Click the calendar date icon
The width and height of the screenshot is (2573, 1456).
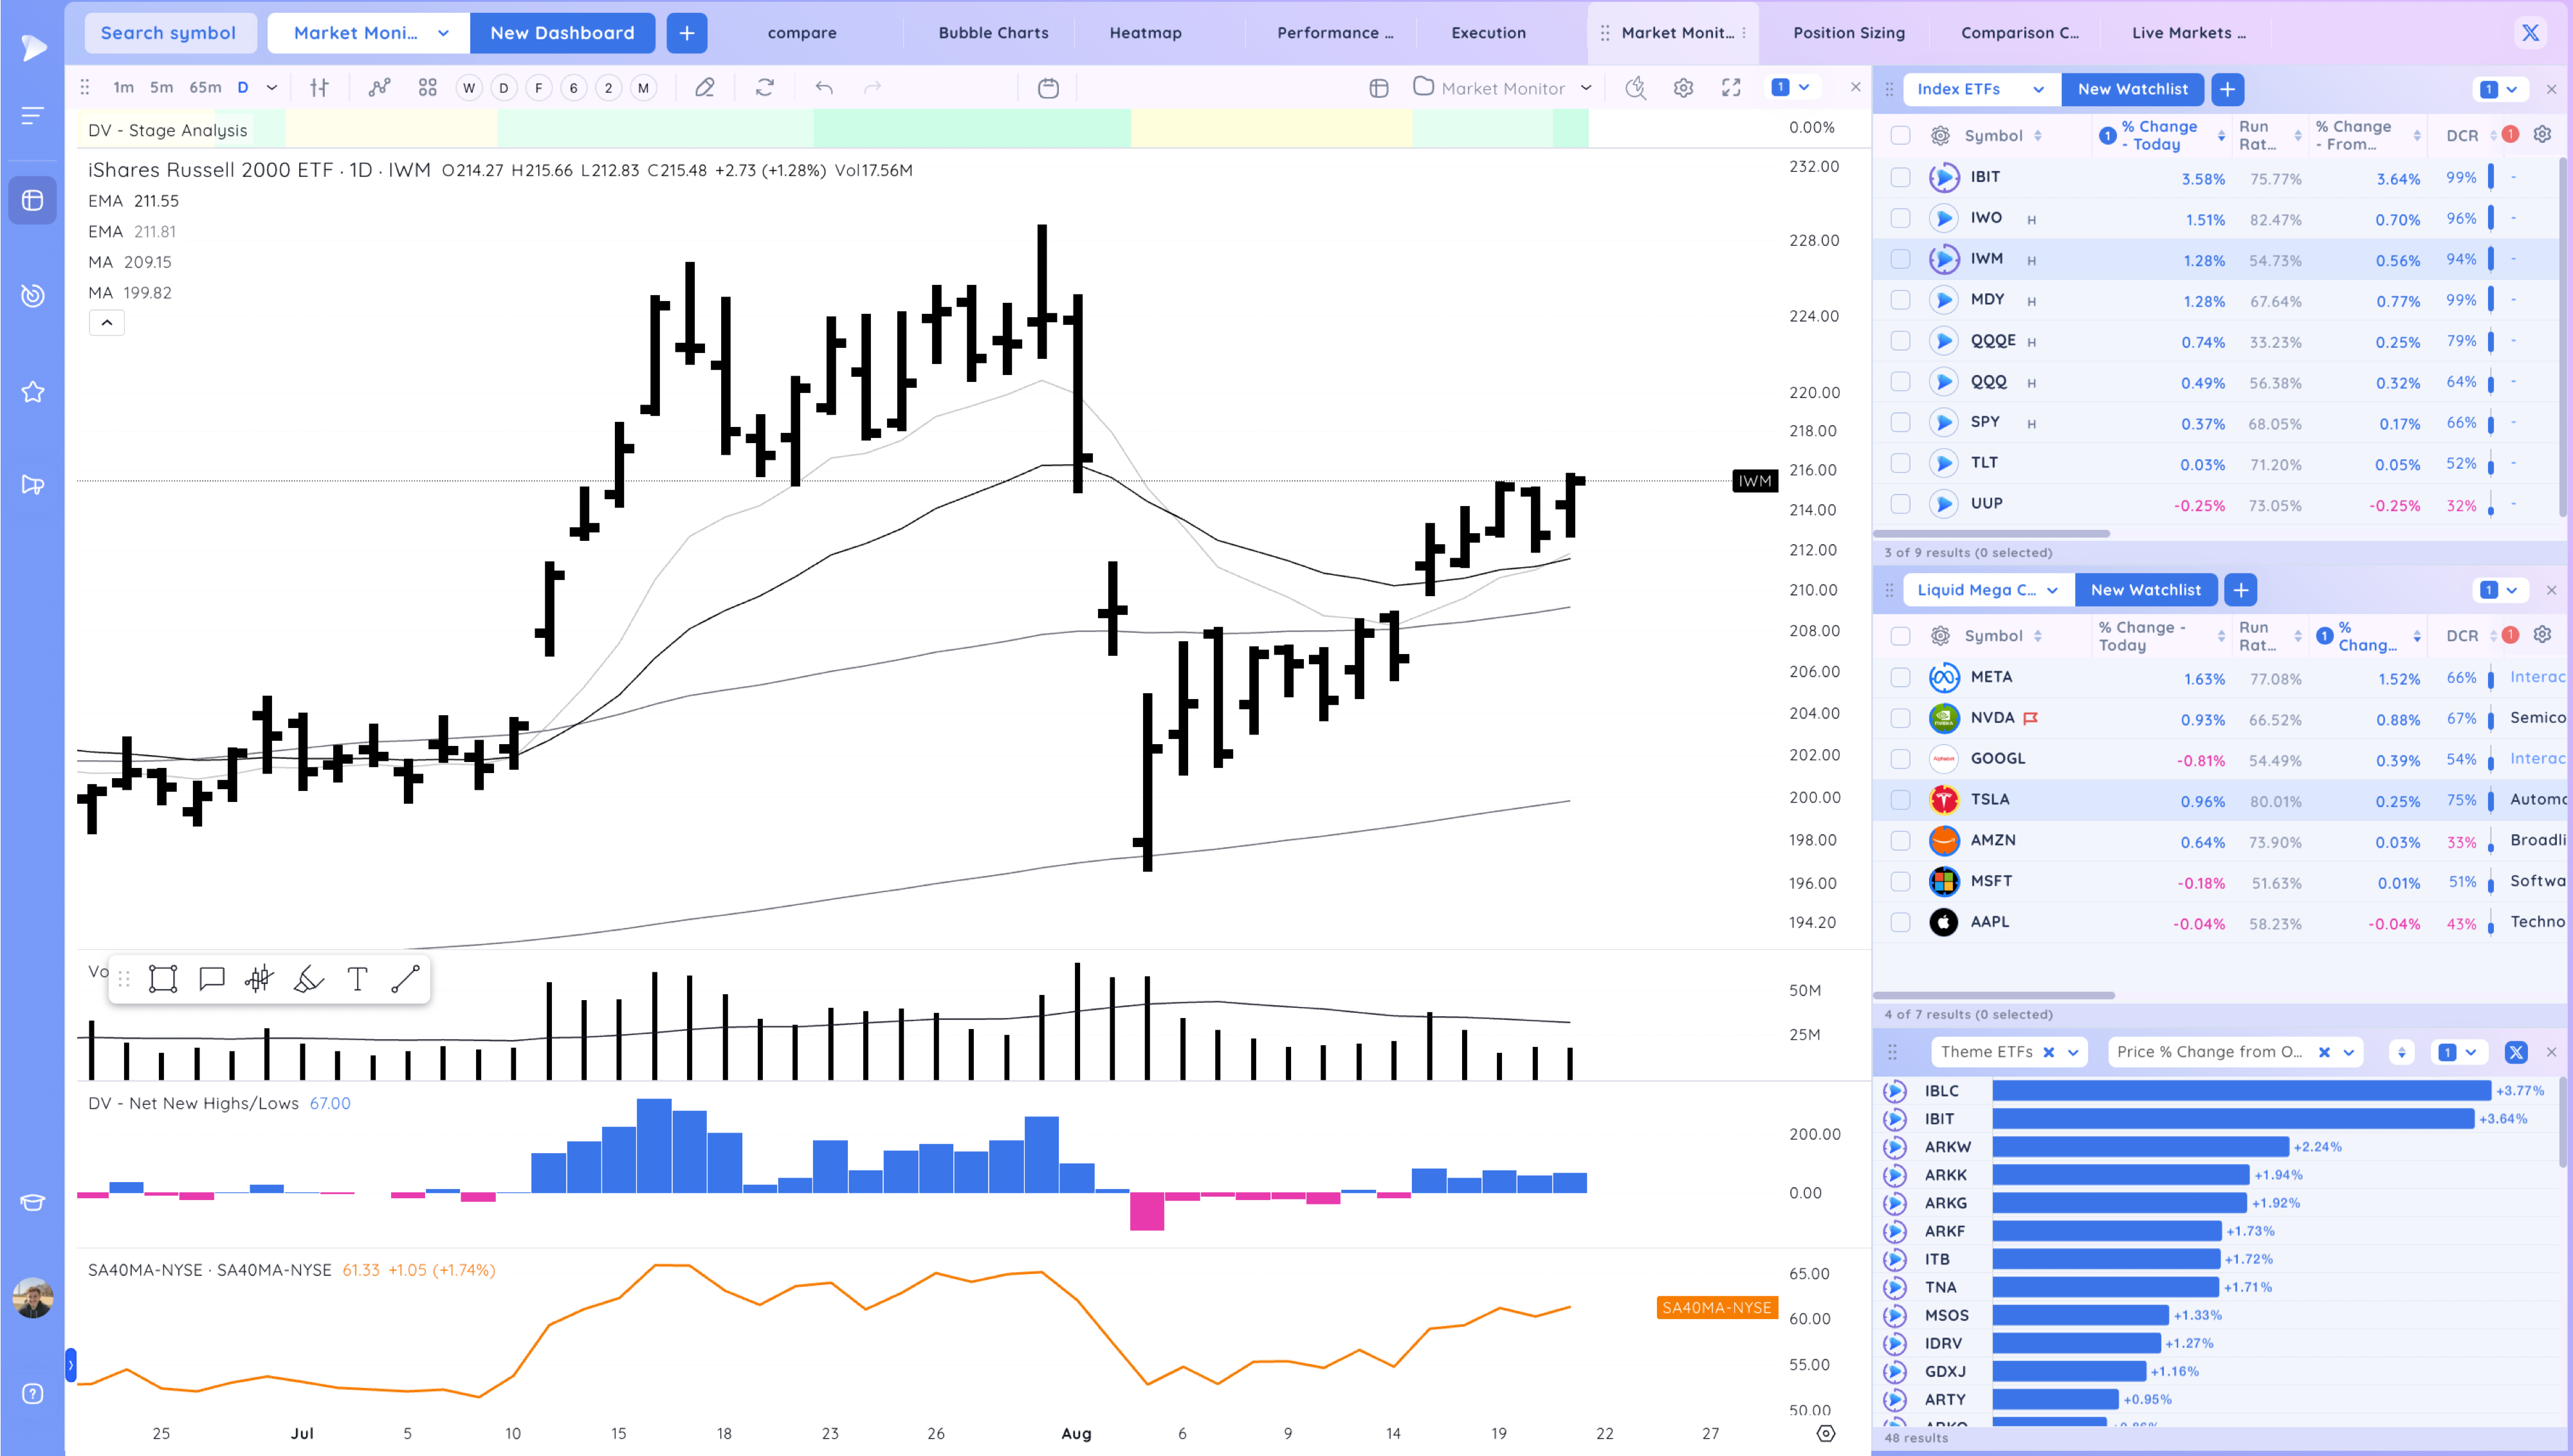pyautogui.click(x=1048, y=88)
